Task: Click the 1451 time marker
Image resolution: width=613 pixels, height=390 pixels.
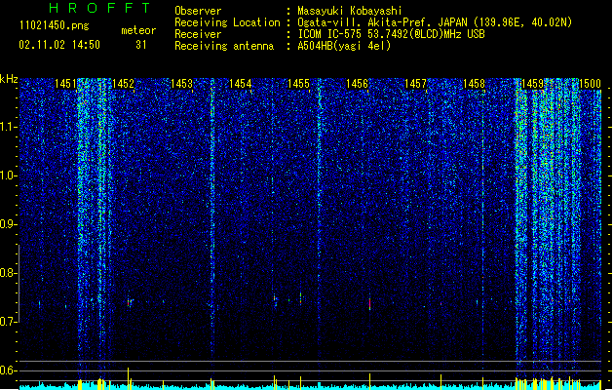Action: (x=65, y=84)
